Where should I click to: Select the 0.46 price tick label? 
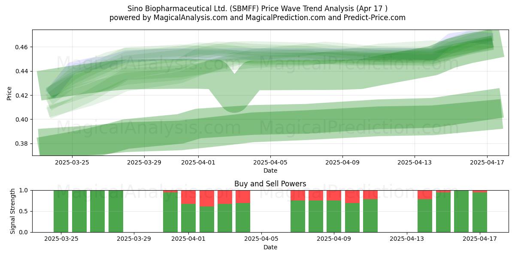pos(22,47)
